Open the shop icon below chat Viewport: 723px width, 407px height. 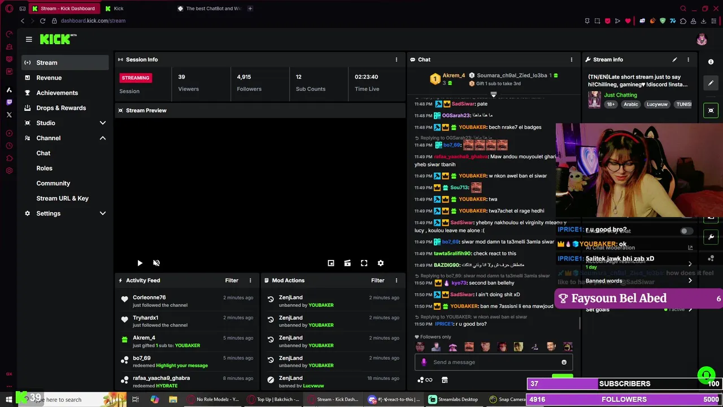tap(445, 380)
